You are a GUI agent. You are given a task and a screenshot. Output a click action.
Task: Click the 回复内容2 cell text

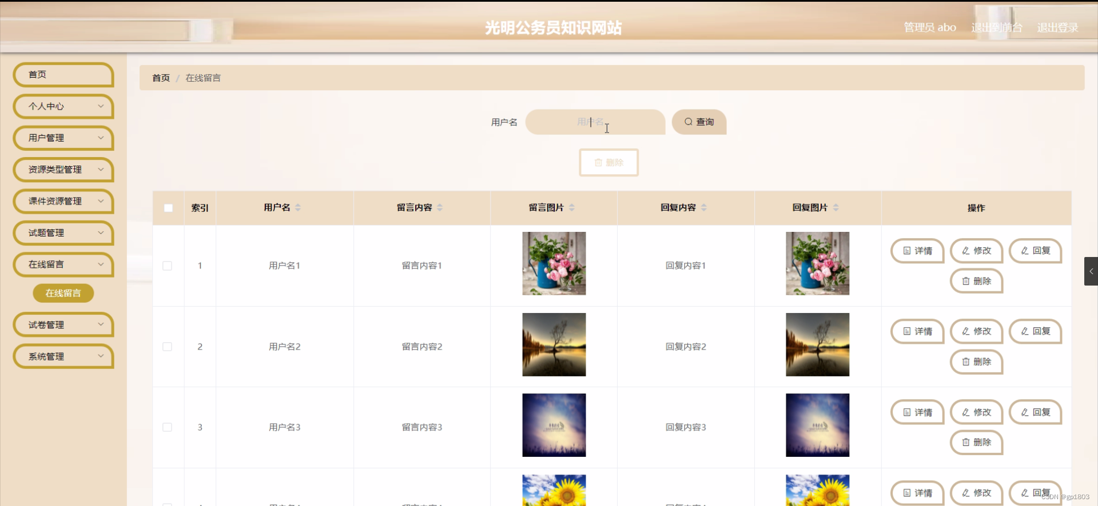(686, 347)
